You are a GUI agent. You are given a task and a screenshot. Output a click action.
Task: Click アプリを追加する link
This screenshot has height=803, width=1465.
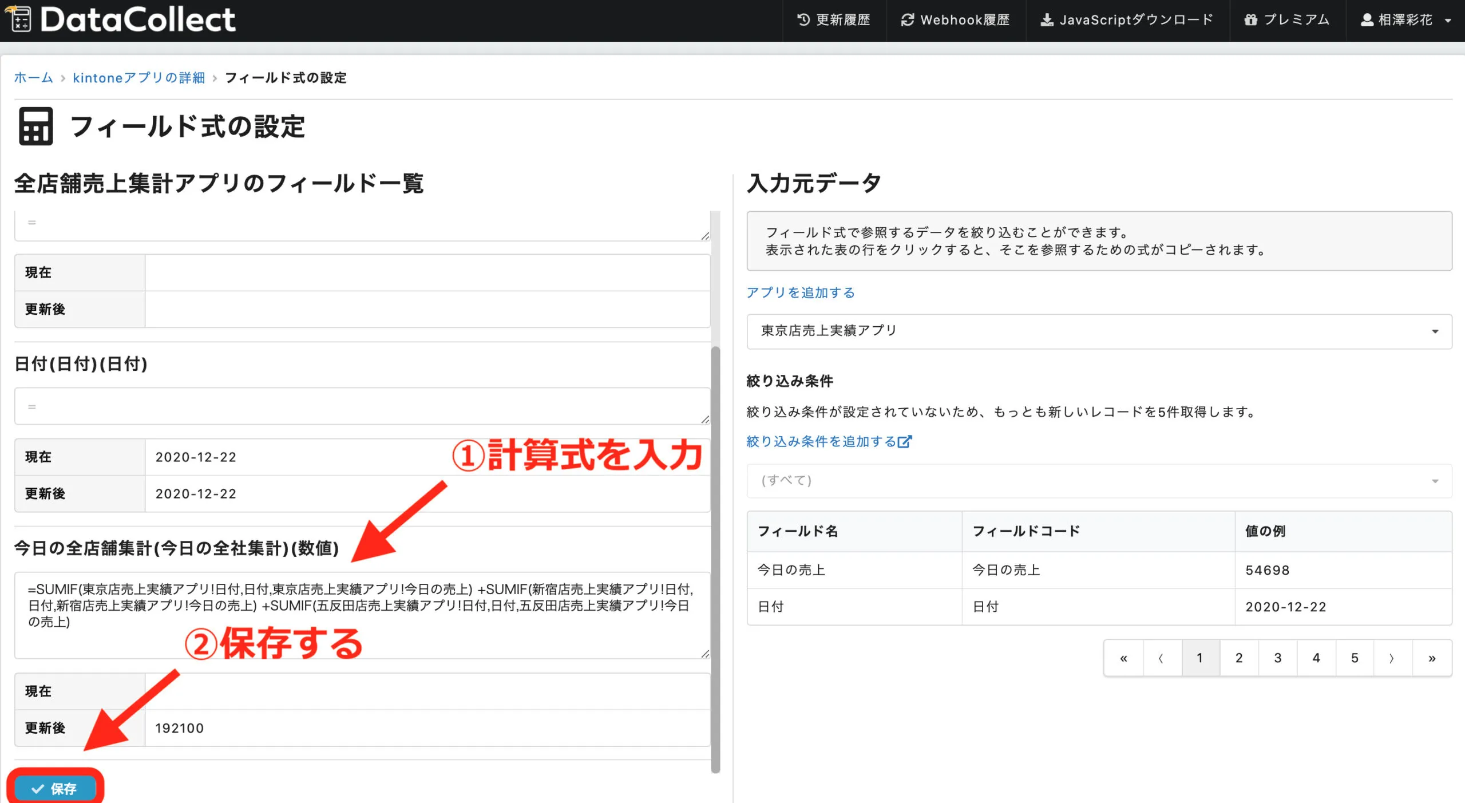pos(800,292)
